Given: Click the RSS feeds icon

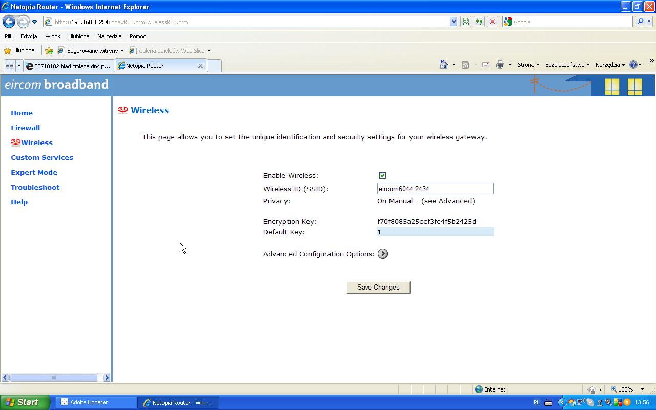Looking at the screenshot, I should tap(465, 65).
